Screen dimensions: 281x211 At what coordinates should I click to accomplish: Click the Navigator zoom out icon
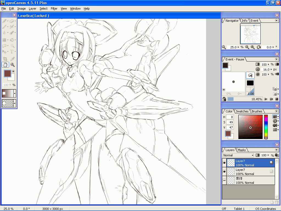[x=247, y=47]
